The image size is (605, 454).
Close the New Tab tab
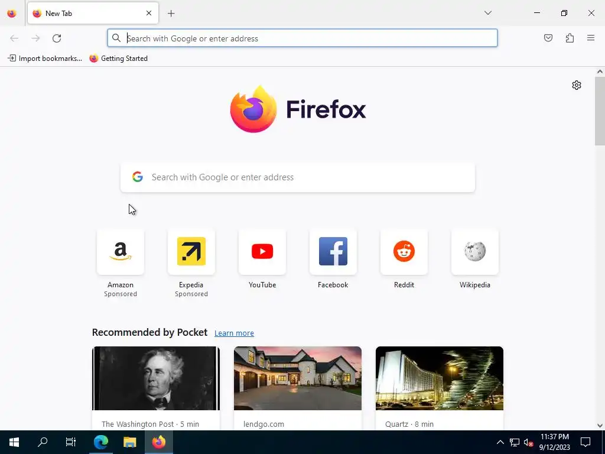(149, 13)
